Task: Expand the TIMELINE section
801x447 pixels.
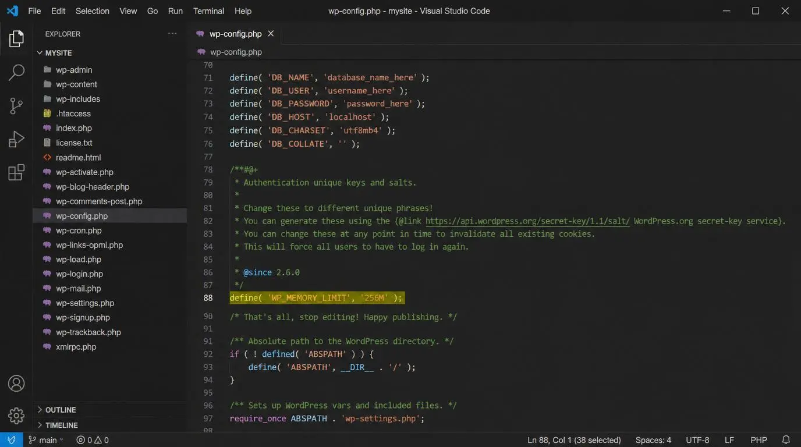Action: tap(110, 425)
